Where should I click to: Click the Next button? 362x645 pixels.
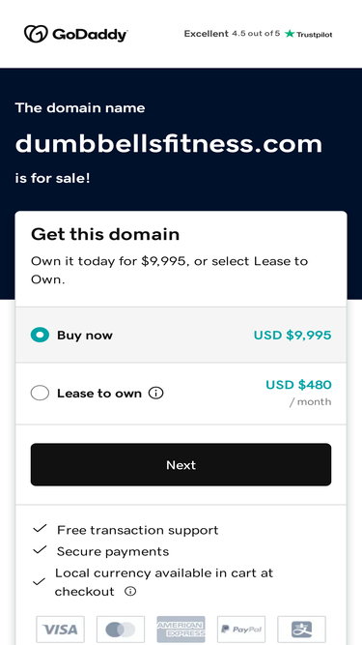click(x=181, y=464)
